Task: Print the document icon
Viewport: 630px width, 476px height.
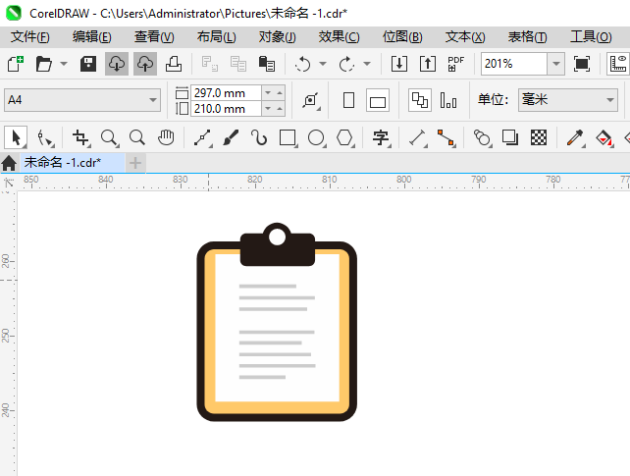Action: coord(174,64)
